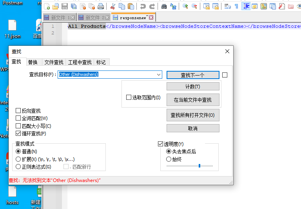Select the 正则表达式(G) search mode
Screen dimensions: 301x209
tap(18, 167)
